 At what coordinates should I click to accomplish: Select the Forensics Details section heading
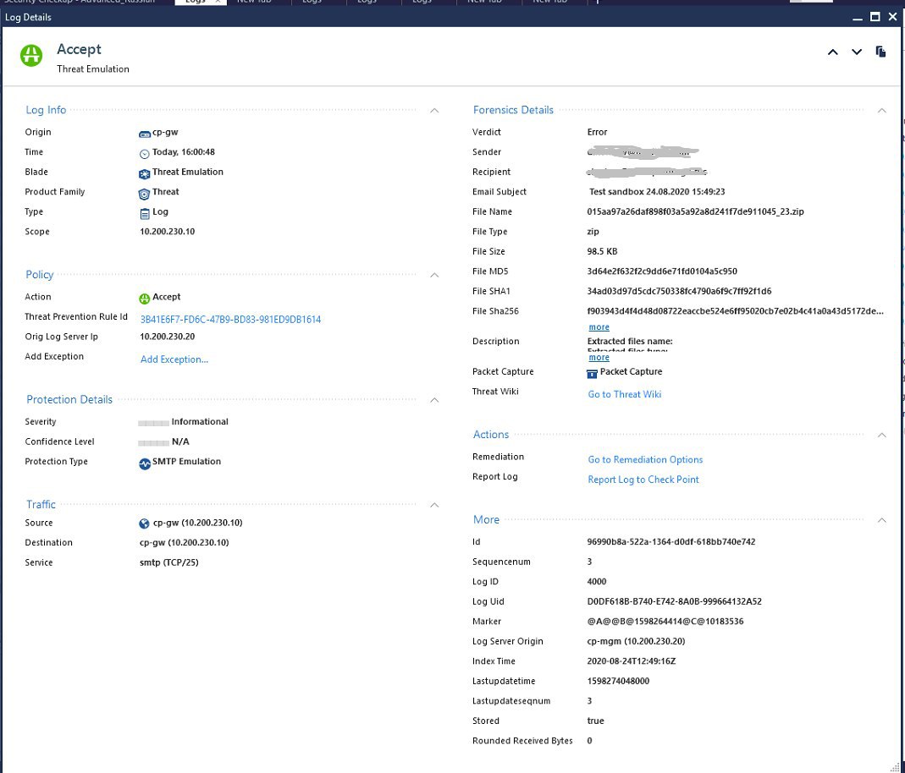tap(513, 110)
